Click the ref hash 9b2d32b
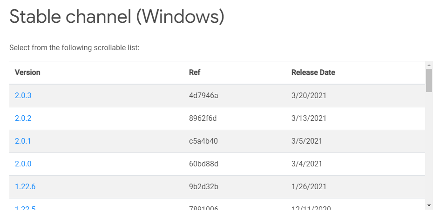The width and height of the screenshot is (440, 218). pyautogui.click(x=204, y=186)
